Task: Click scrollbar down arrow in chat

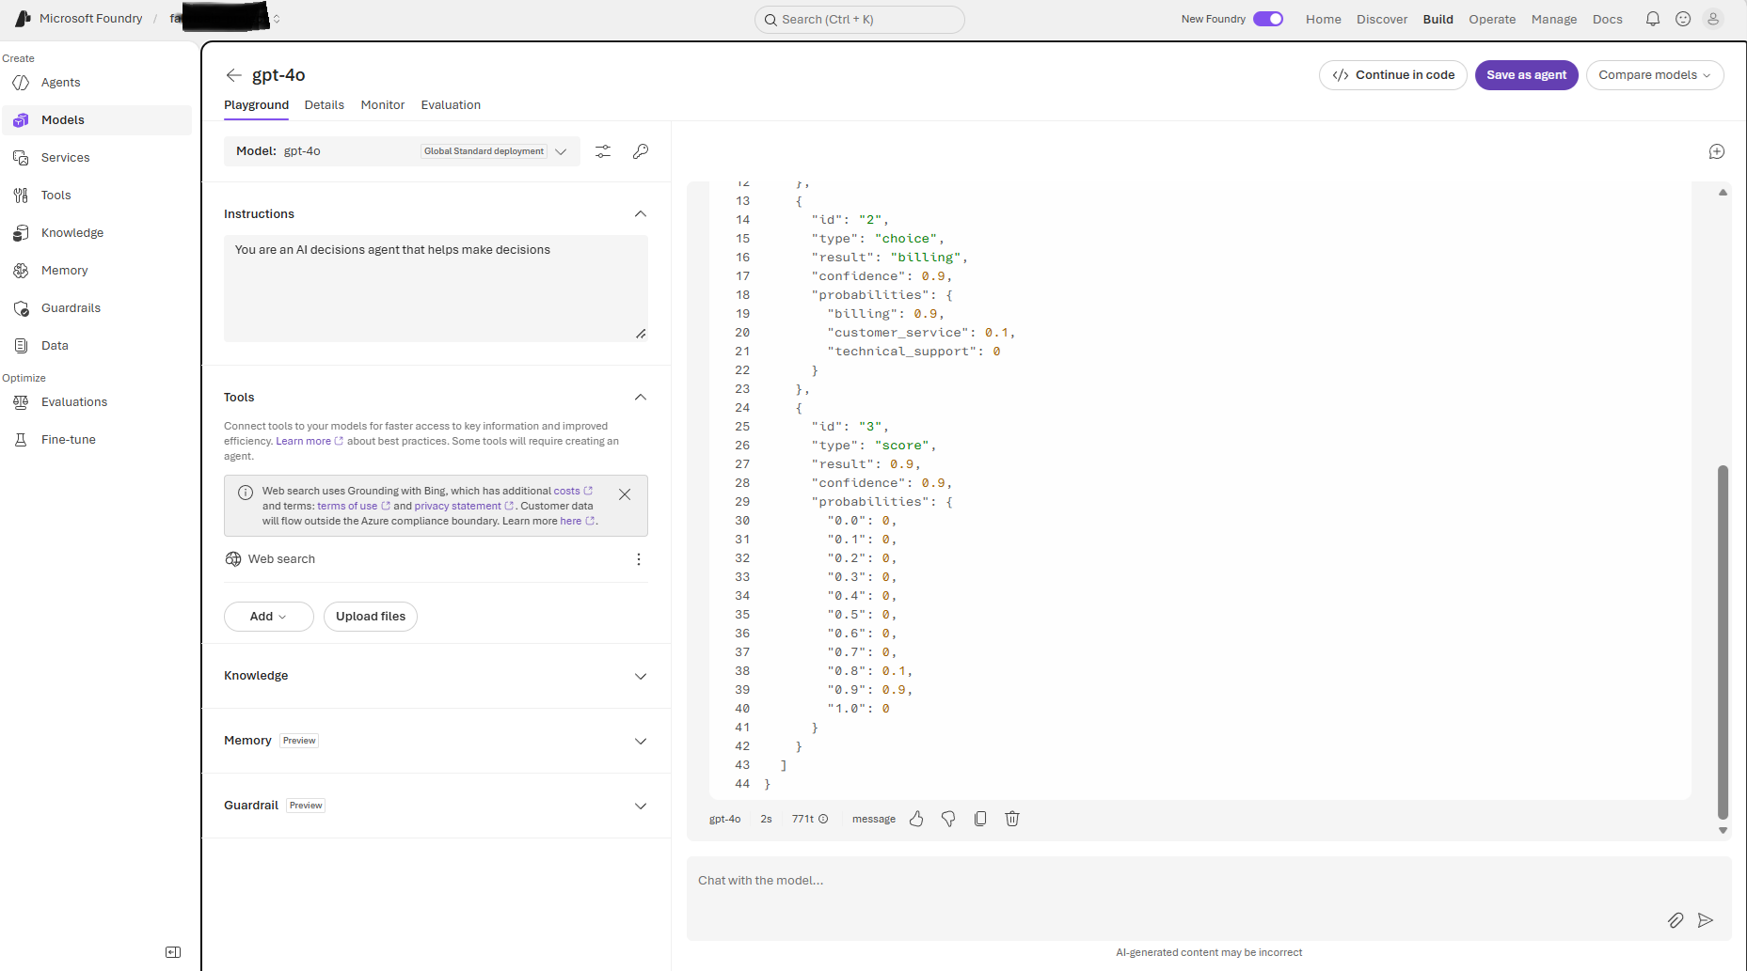Action: point(1723,830)
